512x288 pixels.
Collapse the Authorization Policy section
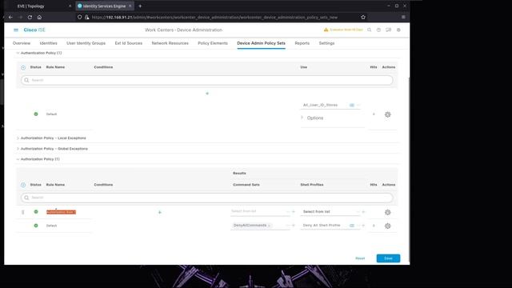(18, 159)
